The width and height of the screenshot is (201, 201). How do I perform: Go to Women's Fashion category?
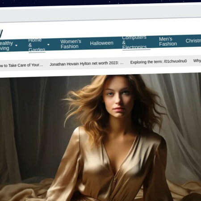(x=71, y=44)
